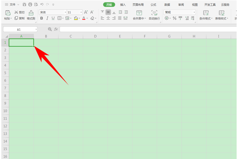Screen dimensions: 237x159
Task: Click the distributed alignment icon
Action: tap(126, 18)
